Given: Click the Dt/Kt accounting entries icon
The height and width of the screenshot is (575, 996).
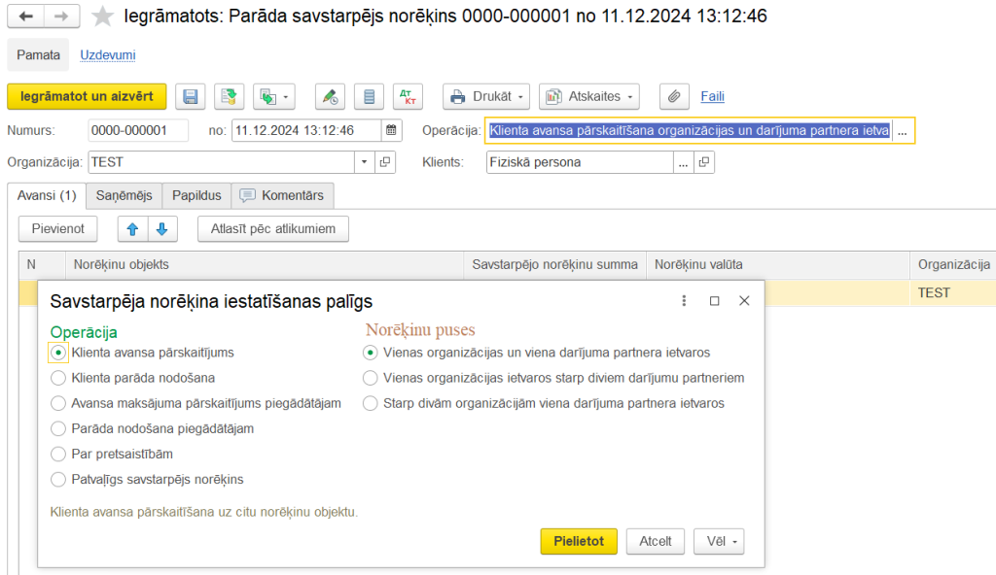Looking at the screenshot, I should coord(409,96).
